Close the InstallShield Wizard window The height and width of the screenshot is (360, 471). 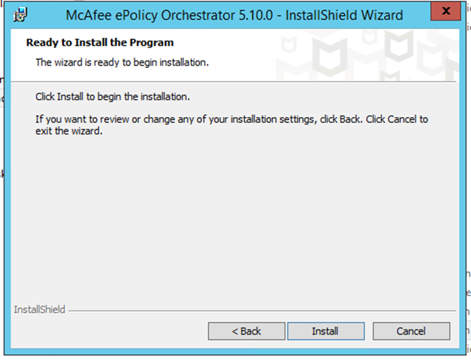[446, 11]
